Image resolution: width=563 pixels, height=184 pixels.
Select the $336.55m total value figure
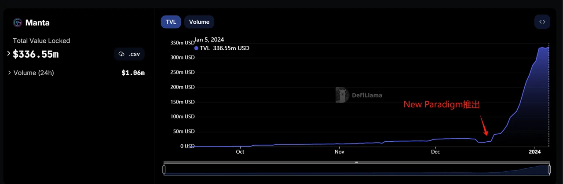tap(36, 54)
